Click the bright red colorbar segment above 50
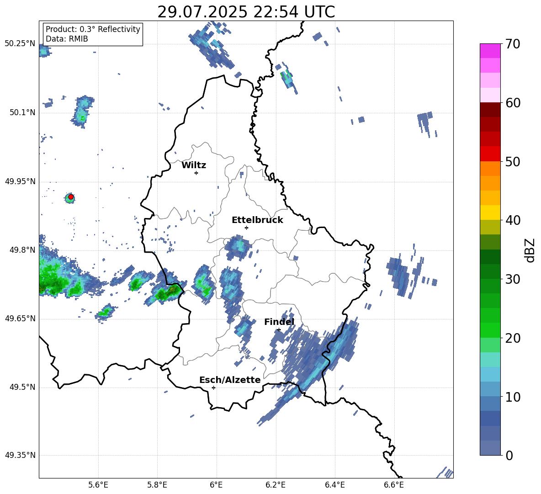The height and width of the screenshot is (494, 541). coord(490,154)
